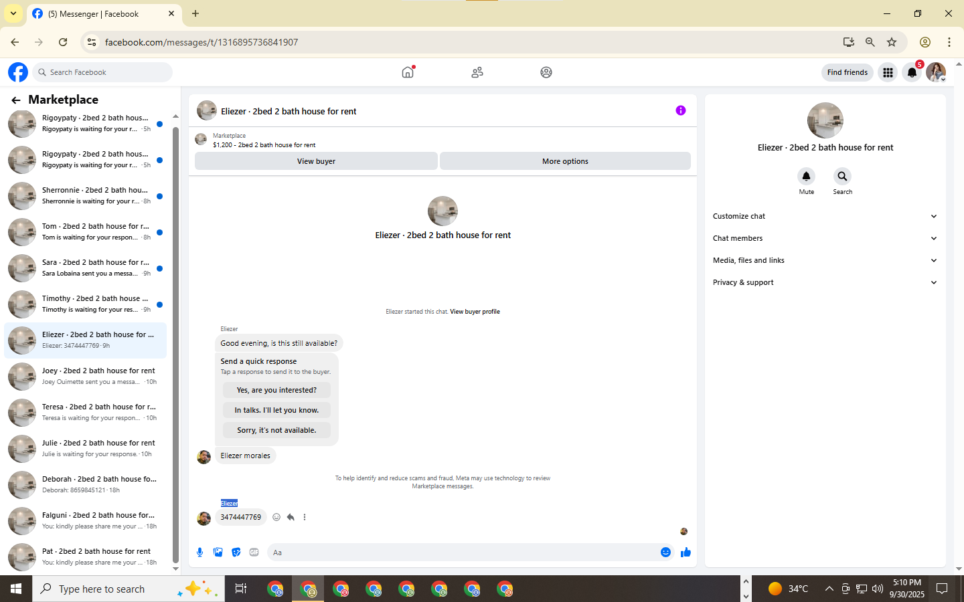Attach a photo file icon

point(218,553)
